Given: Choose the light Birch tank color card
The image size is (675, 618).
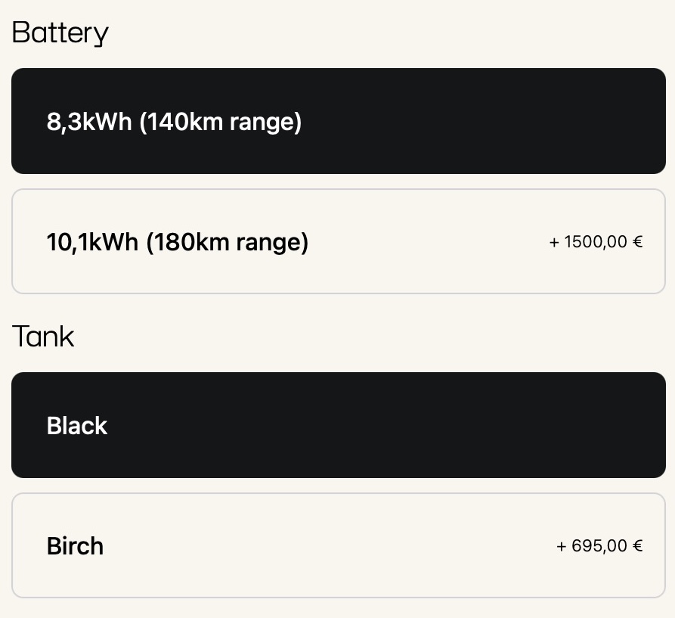Looking at the screenshot, I should (x=338, y=545).
